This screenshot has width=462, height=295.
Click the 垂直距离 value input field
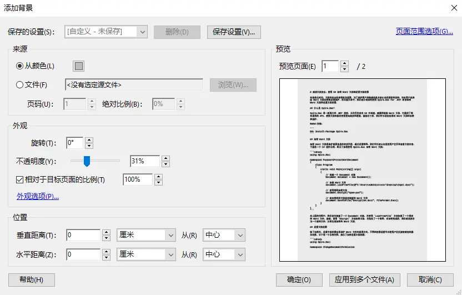(83, 235)
